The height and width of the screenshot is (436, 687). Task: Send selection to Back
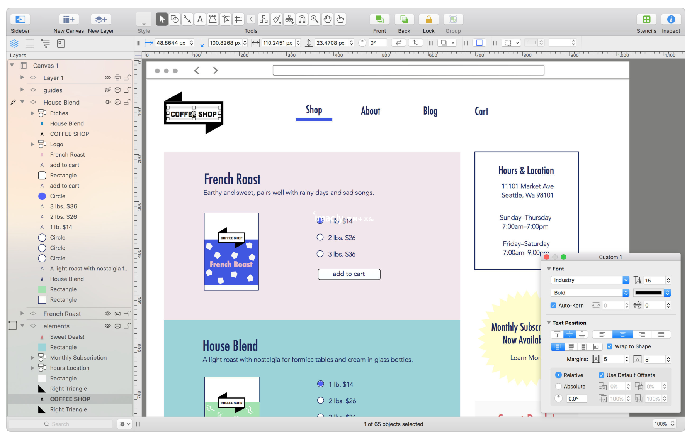point(404,19)
